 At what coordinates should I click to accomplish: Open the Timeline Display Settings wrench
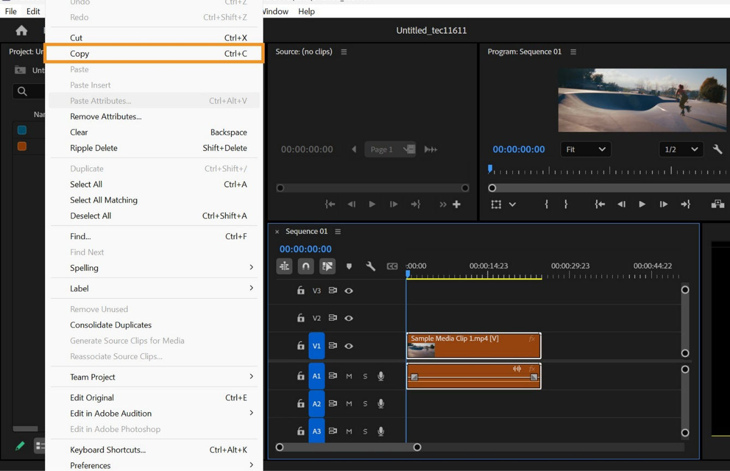pyautogui.click(x=370, y=266)
